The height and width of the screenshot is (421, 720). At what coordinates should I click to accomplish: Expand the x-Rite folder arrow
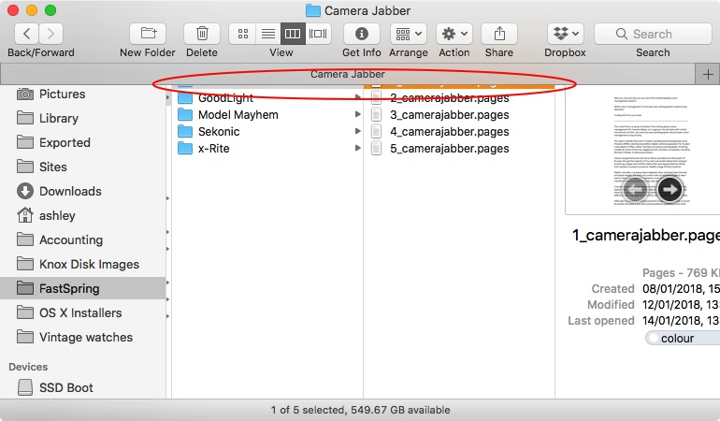click(358, 148)
